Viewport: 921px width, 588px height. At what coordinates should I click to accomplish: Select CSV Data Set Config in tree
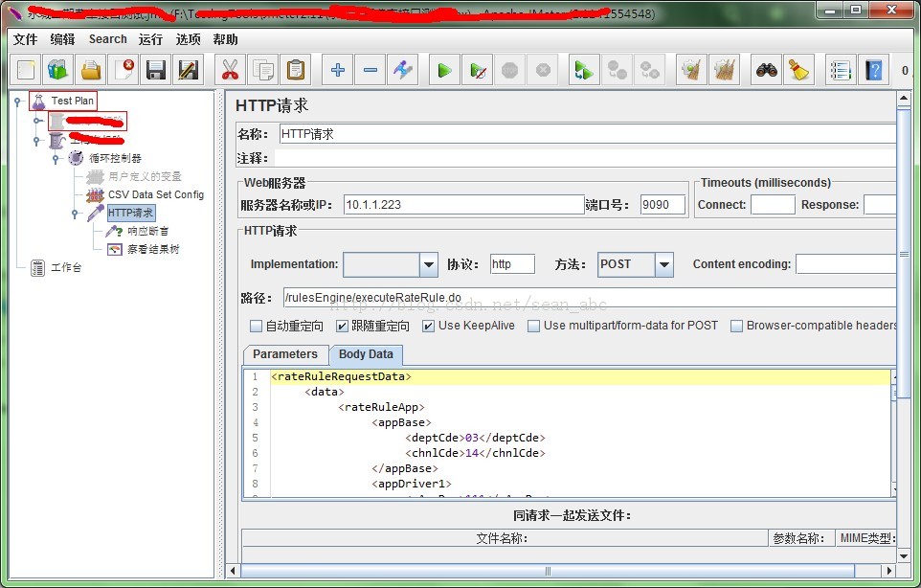[x=155, y=194]
